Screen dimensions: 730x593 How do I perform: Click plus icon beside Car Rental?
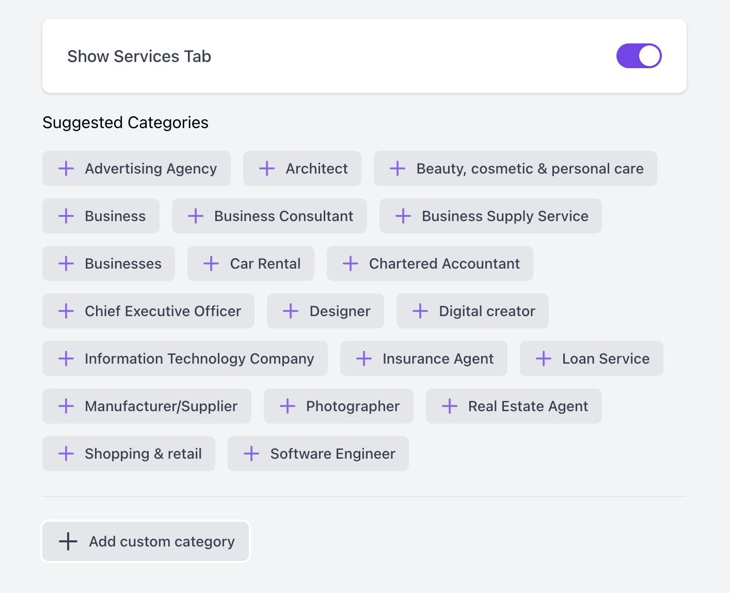click(211, 263)
